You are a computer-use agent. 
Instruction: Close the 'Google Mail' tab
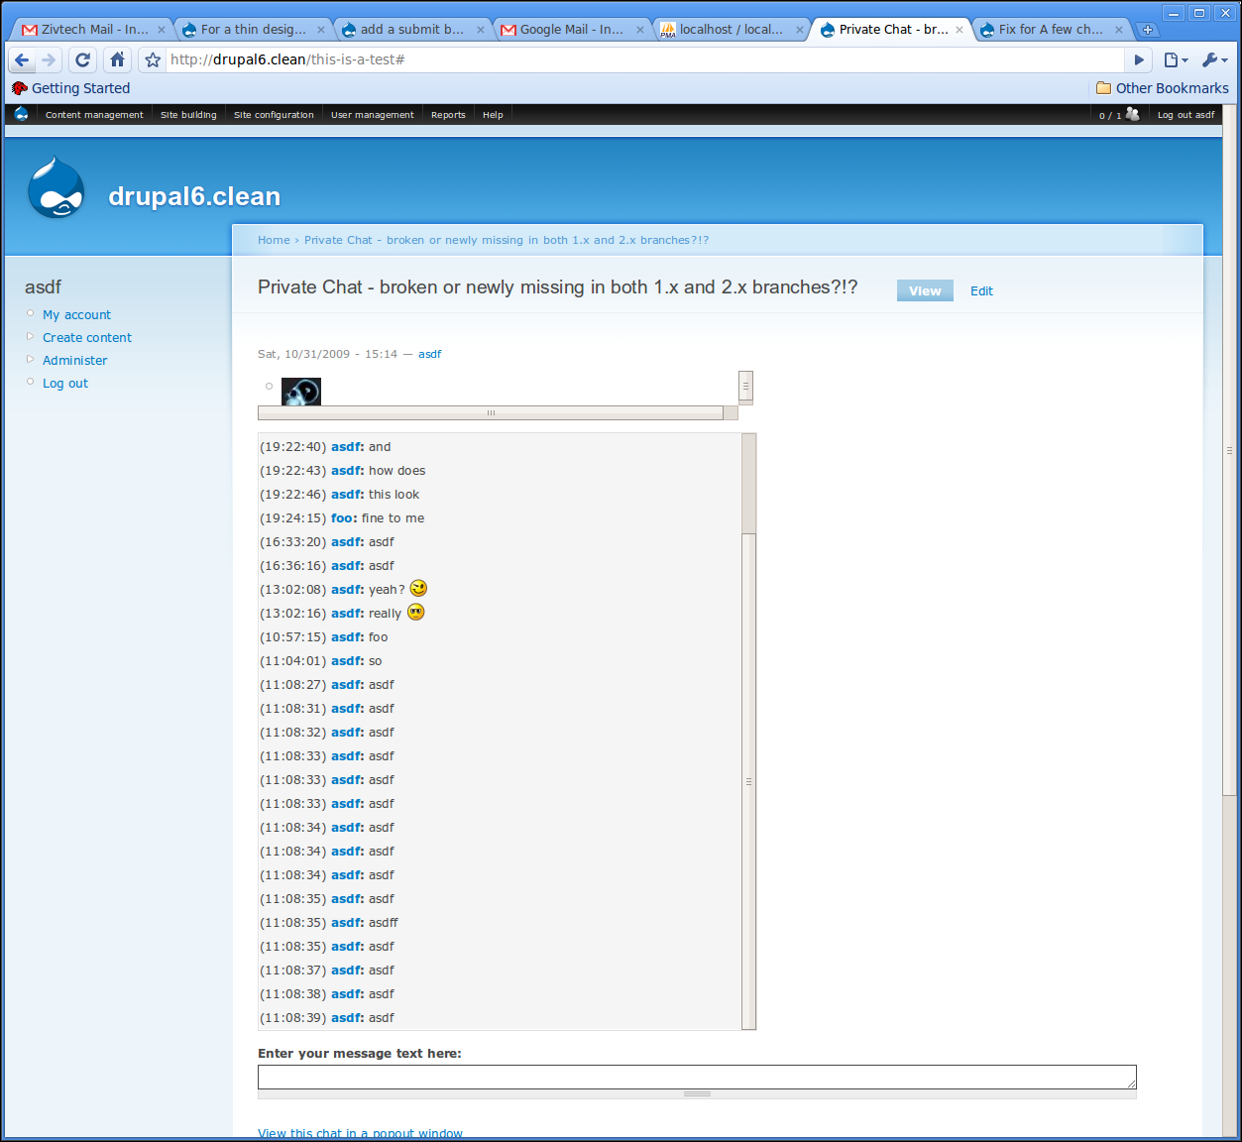point(640,30)
